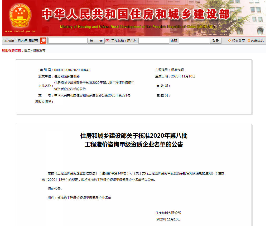Click the RSS icon beside 收藏本站
Viewport: 270px width, 226px height.
(249, 41)
